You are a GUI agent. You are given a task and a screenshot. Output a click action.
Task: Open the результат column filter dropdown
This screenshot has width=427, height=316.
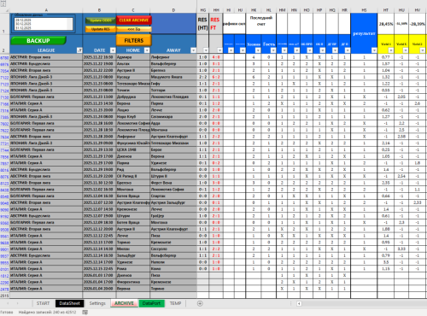pos(374,50)
